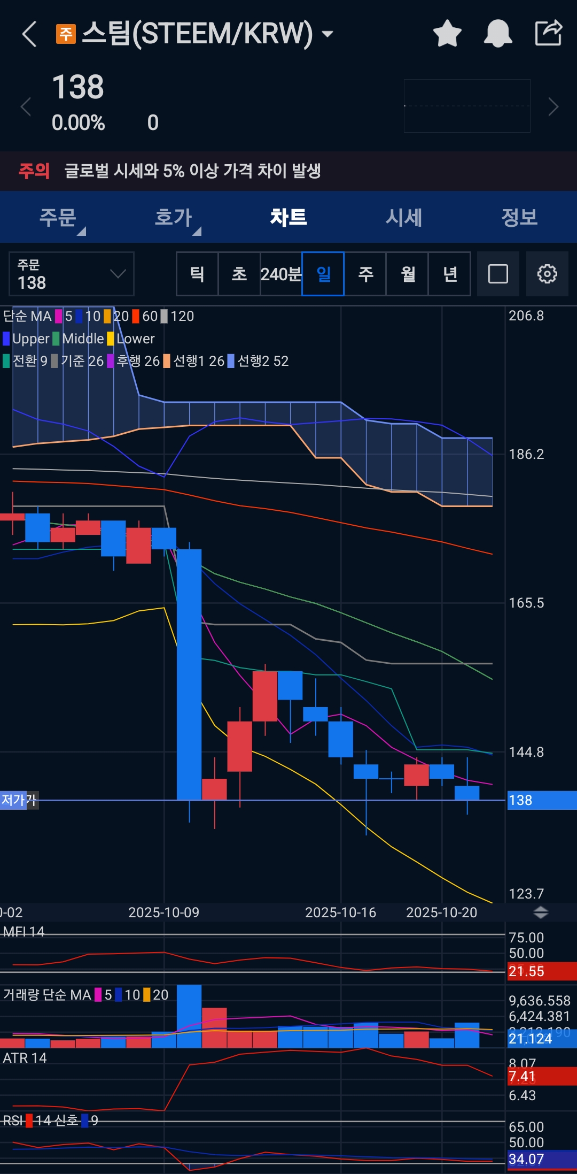Select the 월 monthly interval
The height and width of the screenshot is (1174, 577).
408,274
